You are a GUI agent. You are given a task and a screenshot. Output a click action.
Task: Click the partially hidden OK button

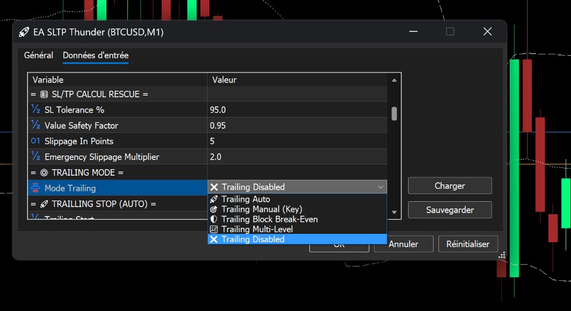coord(339,247)
